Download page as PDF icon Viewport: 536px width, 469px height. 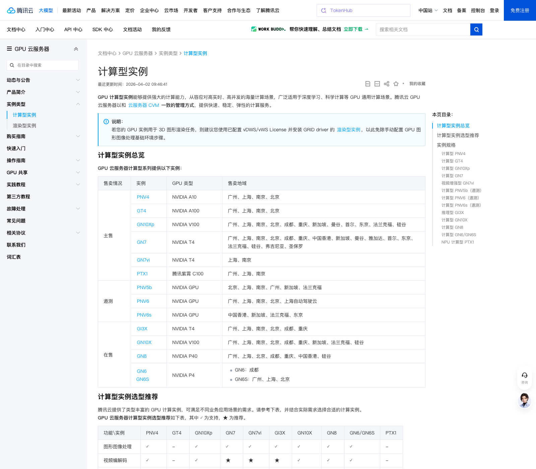(x=377, y=84)
